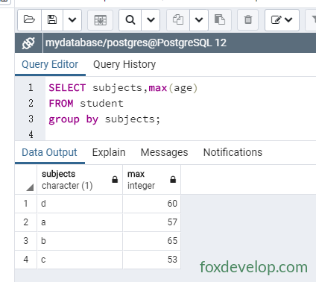Screen dimensions: 316x282
Task: Select the Query Editor tab
Action: tap(50, 65)
